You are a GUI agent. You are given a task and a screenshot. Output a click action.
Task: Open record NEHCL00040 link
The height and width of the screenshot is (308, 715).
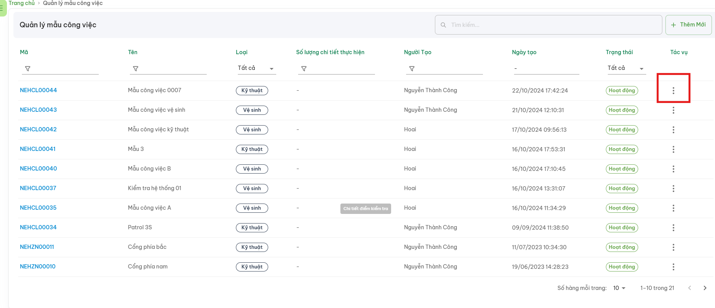(x=38, y=169)
